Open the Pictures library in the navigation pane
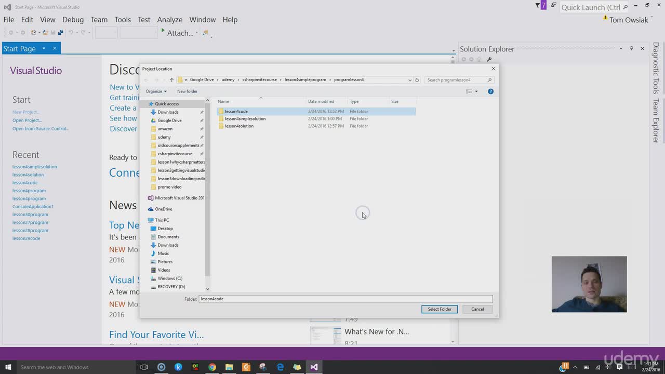 coord(165,262)
